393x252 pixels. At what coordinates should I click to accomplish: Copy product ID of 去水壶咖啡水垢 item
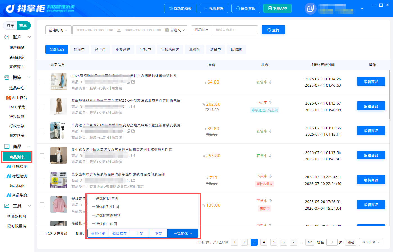[128, 180]
